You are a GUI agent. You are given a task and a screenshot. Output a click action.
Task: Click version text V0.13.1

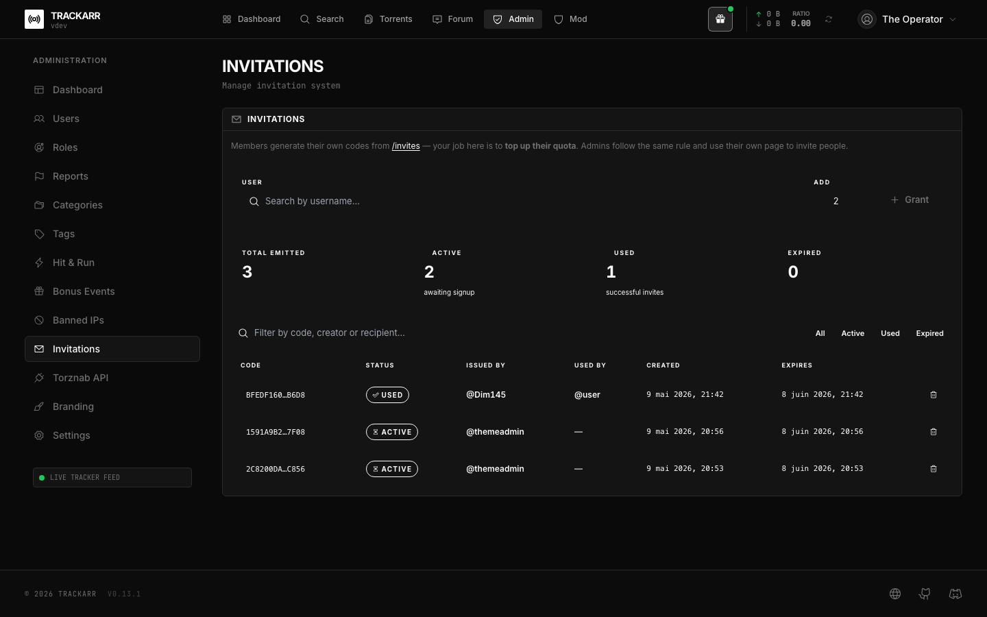click(124, 594)
